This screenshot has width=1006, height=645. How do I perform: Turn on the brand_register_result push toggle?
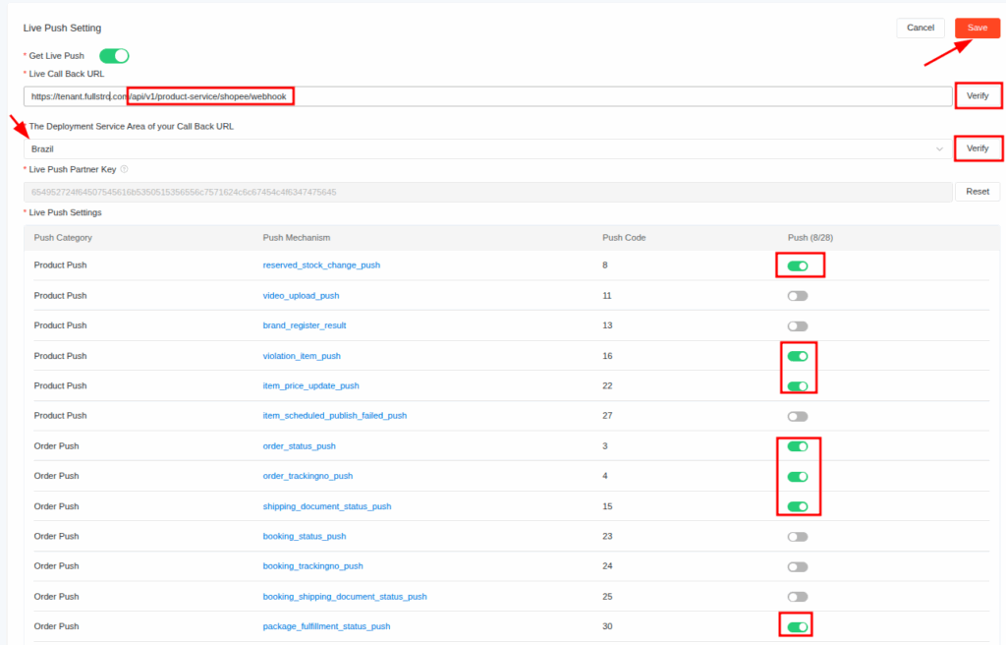coord(798,325)
